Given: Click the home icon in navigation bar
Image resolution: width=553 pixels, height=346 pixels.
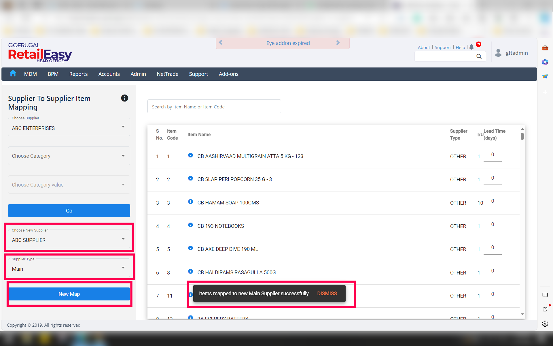Looking at the screenshot, I should pos(13,74).
